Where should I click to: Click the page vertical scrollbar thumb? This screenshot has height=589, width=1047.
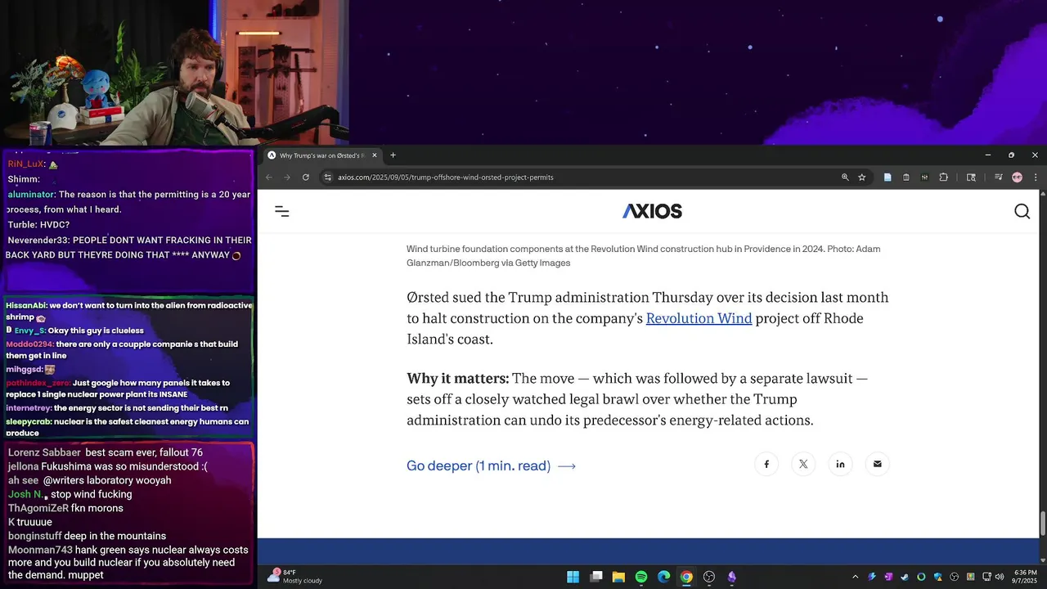click(x=1043, y=523)
